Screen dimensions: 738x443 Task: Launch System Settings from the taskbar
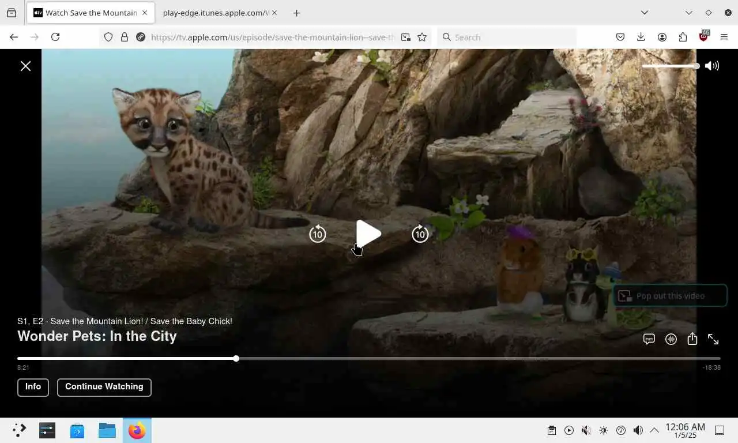point(47,430)
